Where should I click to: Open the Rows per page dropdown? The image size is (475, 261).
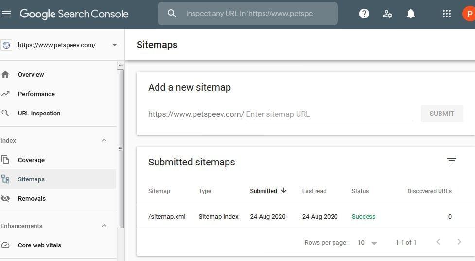point(367,243)
